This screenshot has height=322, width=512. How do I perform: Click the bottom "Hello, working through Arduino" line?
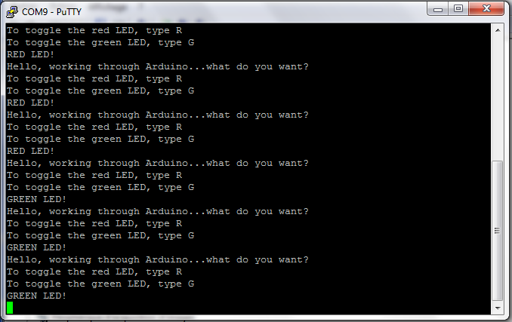[x=104, y=259]
